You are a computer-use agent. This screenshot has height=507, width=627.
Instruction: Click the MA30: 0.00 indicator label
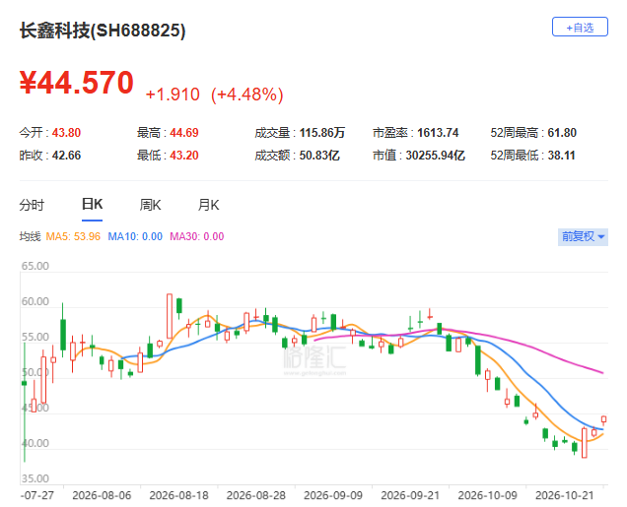[x=197, y=236]
